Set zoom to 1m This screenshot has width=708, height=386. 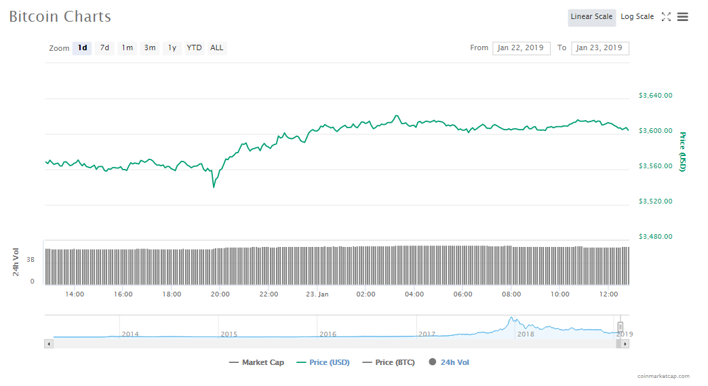[x=127, y=48]
